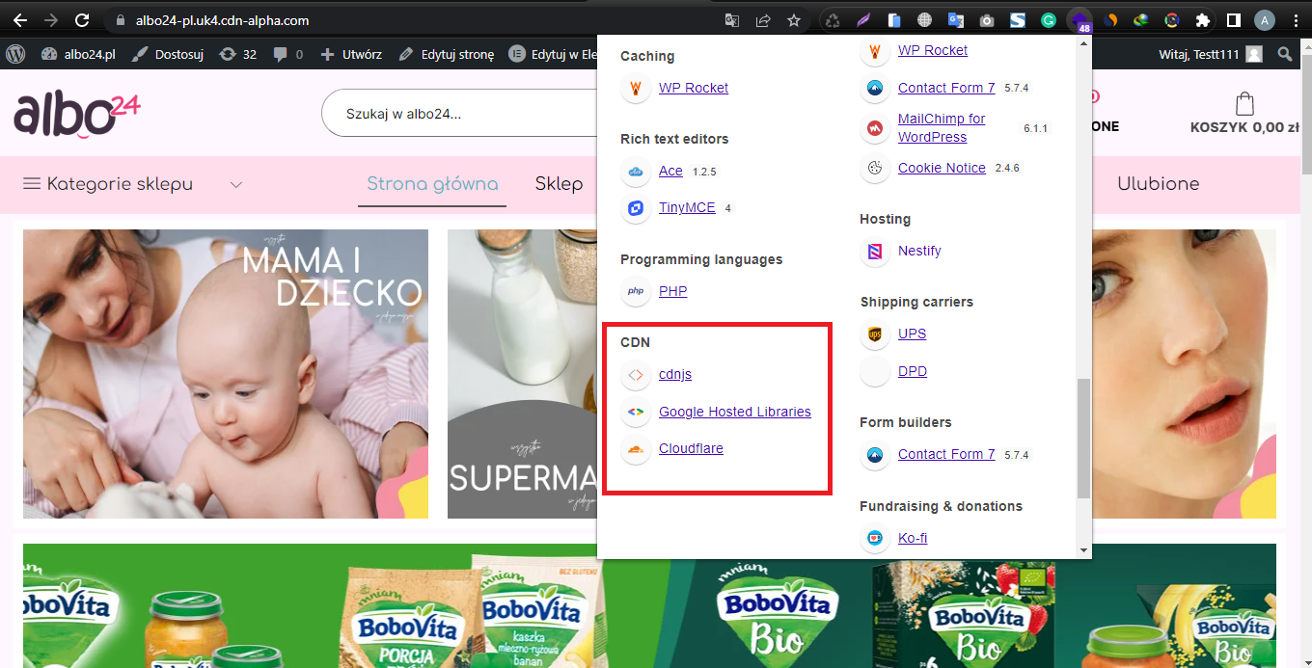Open the Utwórz new content menu
The height and width of the screenshot is (668, 1312).
[x=351, y=54]
